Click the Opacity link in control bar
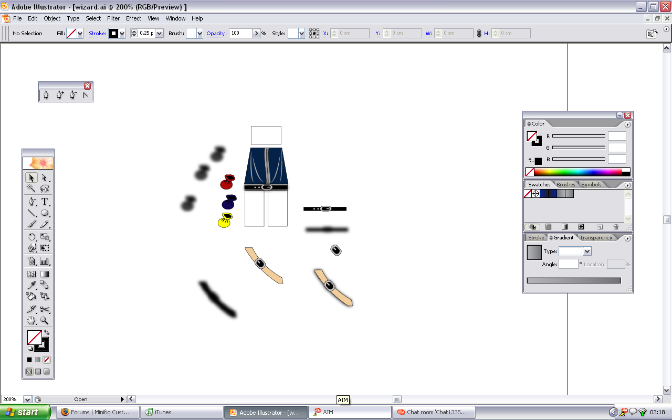 216,33
